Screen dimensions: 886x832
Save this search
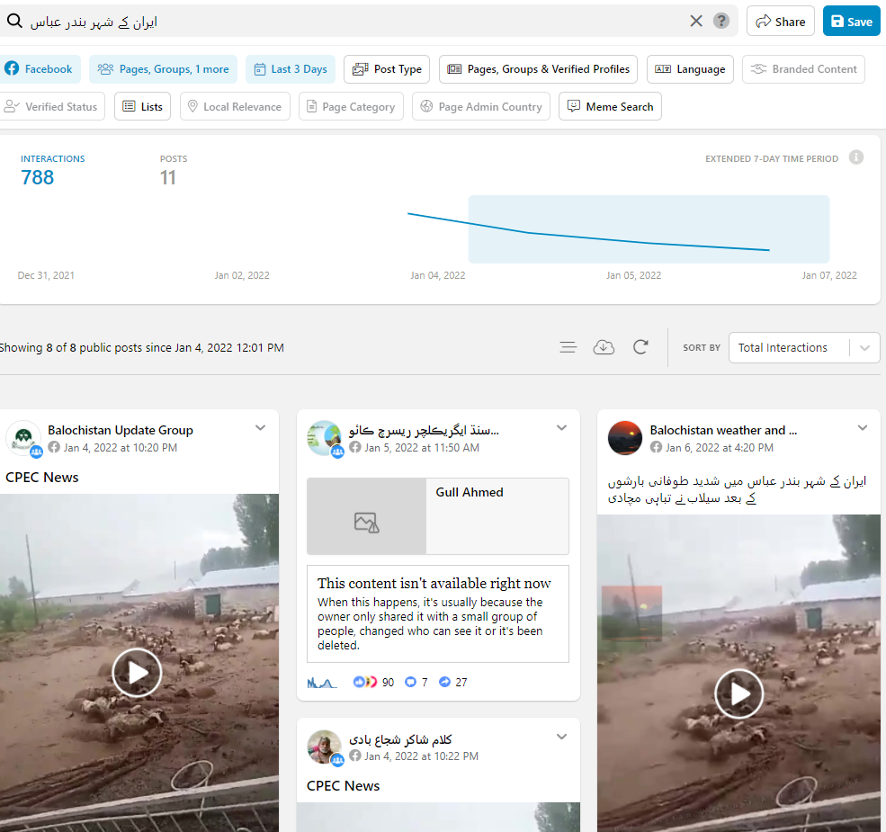(x=852, y=21)
